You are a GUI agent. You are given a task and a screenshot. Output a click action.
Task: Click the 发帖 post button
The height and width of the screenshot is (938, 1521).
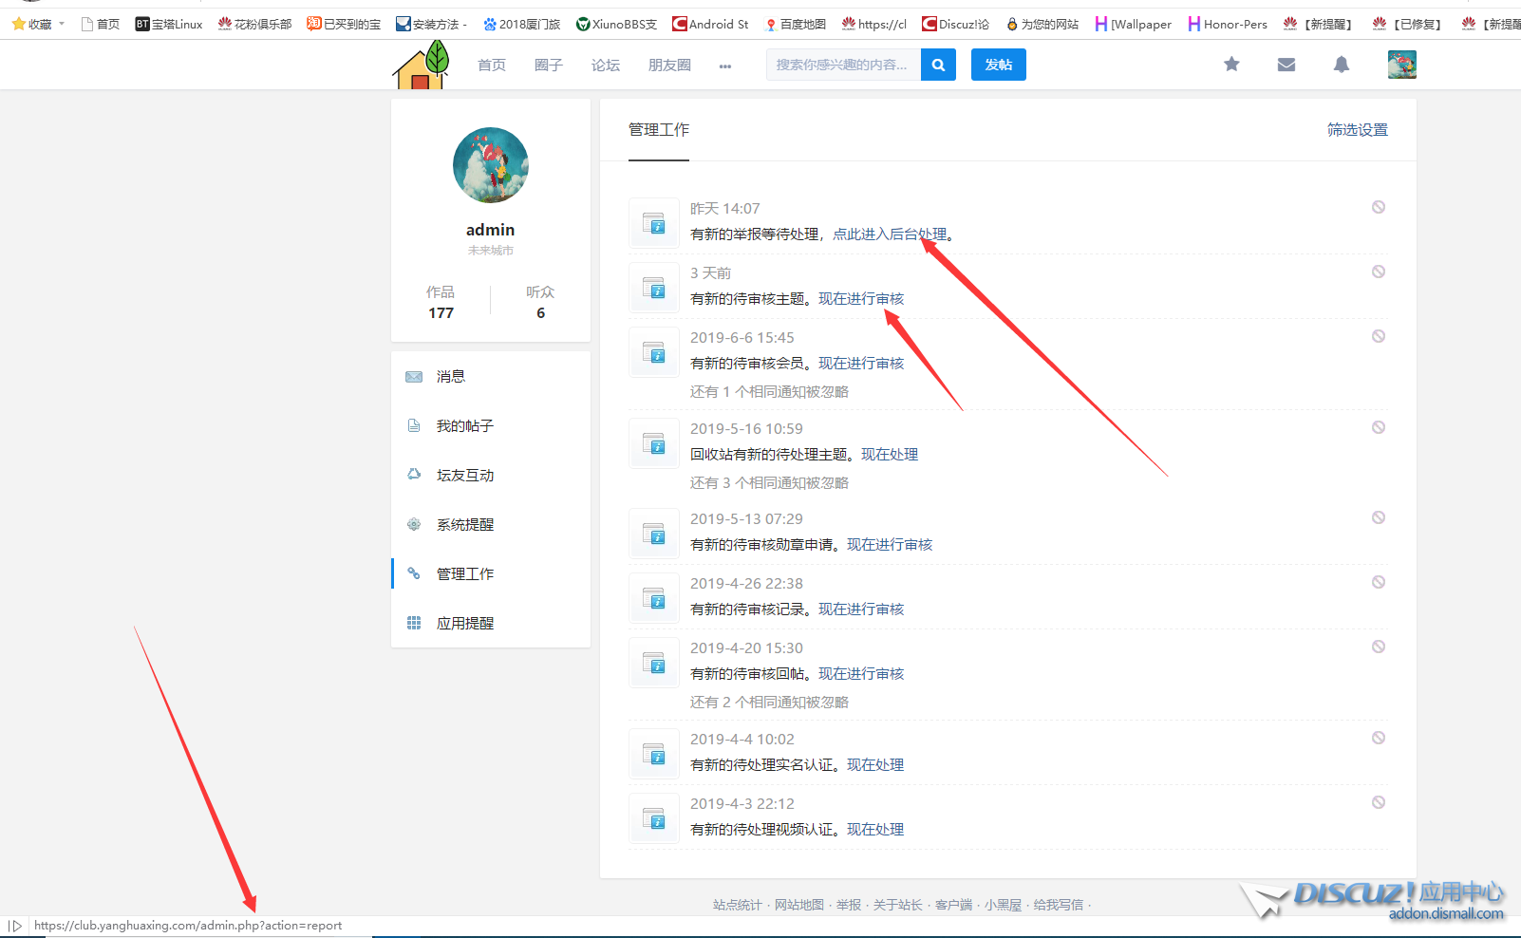click(998, 65)
